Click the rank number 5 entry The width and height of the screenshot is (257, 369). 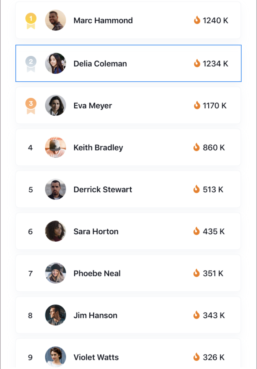click(31, 190)
